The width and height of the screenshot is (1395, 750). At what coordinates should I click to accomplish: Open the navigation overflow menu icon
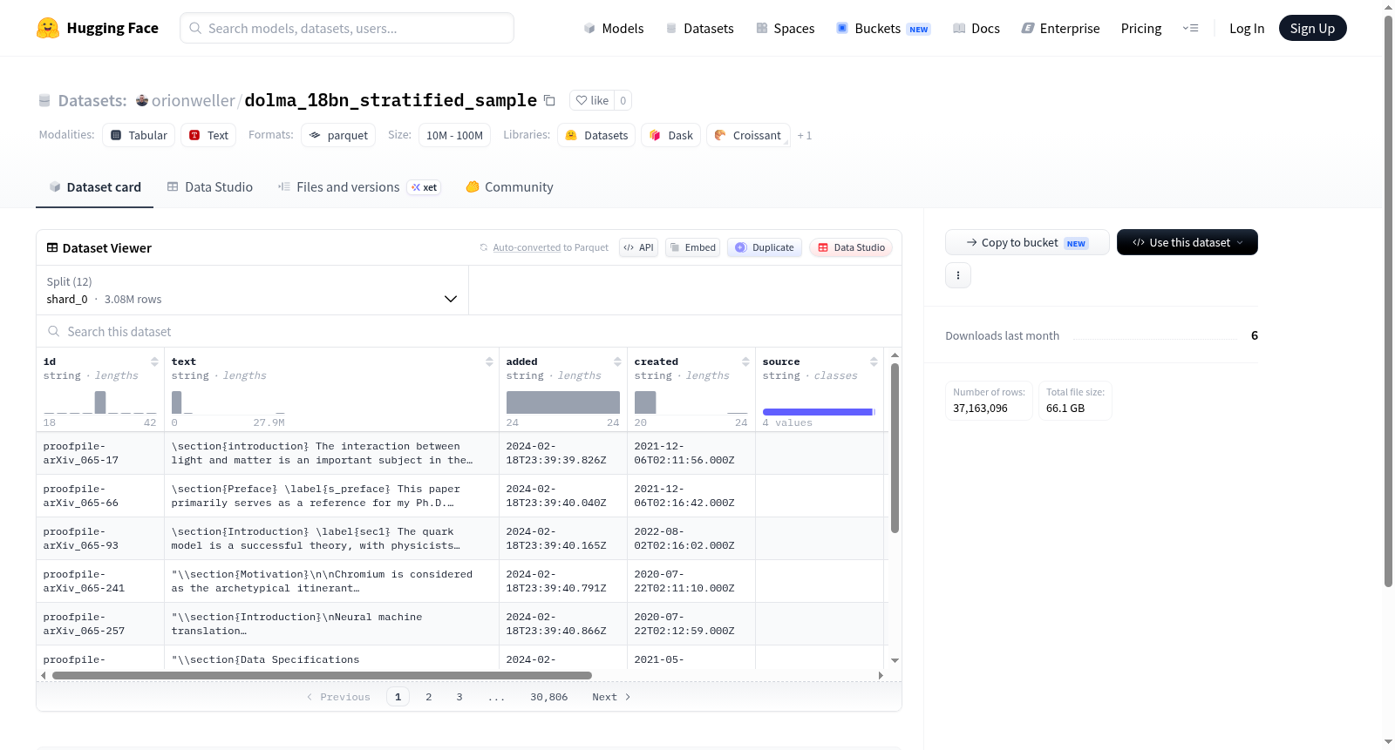click(1190, 28)
